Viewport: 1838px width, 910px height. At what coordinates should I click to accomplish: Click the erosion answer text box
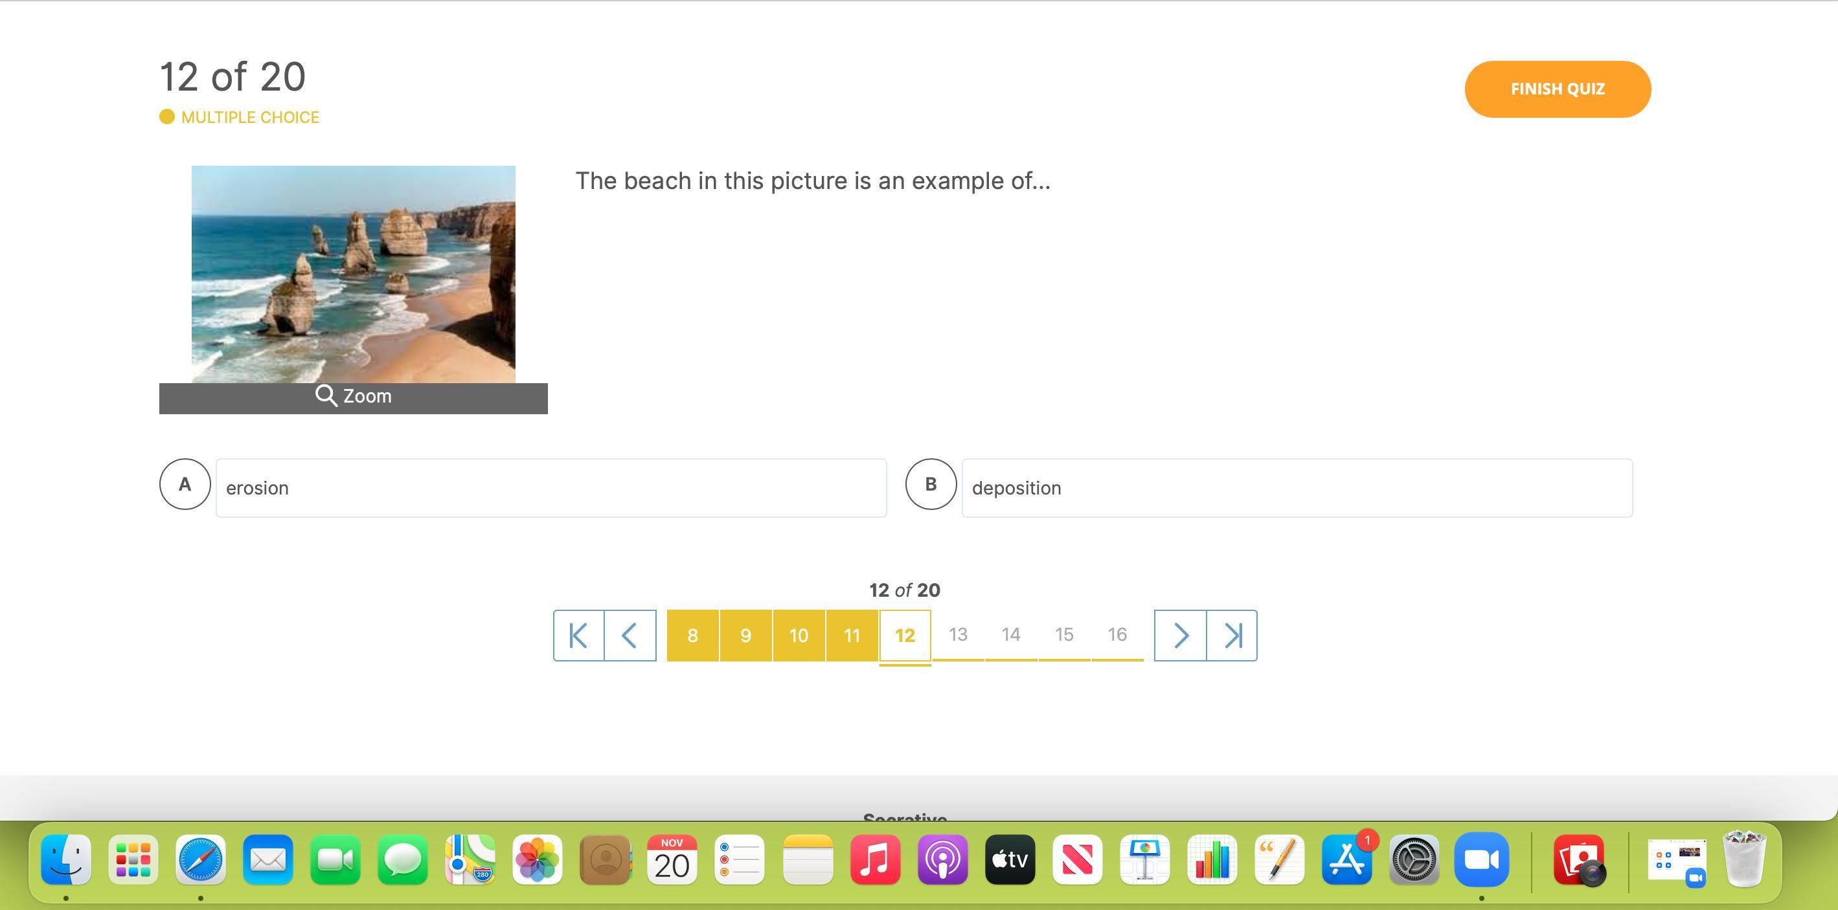pyautogui.click(x=551, y=488)
